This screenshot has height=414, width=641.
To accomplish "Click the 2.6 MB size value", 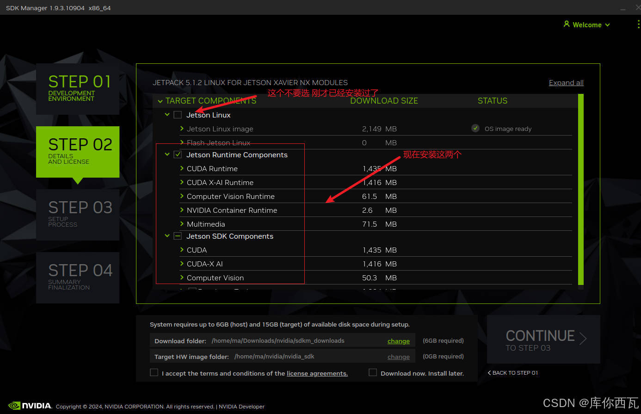I will coord(379,210).
